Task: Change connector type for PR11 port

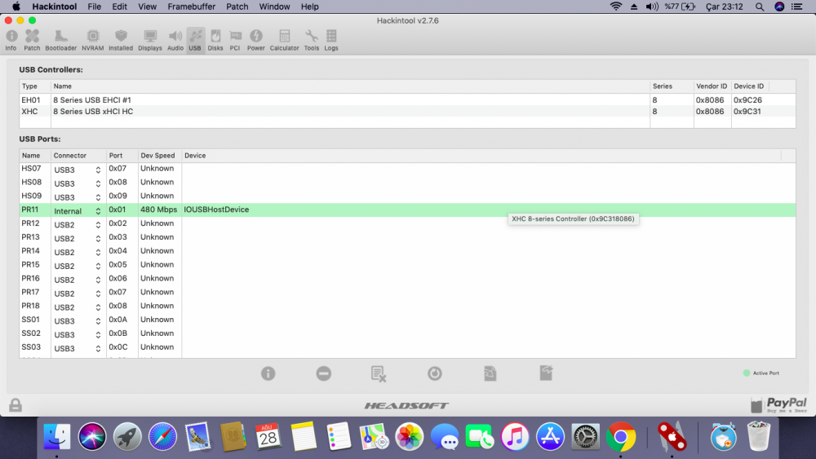Action: point(98,211)
